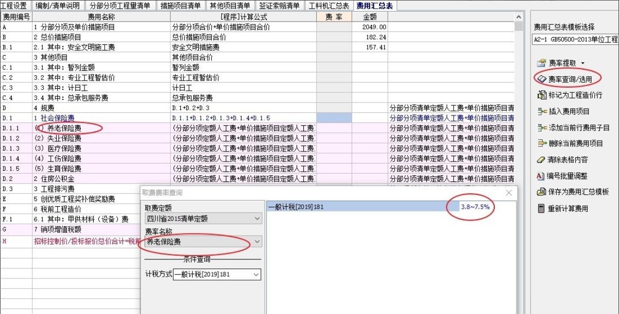Click the 金额 column header

[370, 17]
